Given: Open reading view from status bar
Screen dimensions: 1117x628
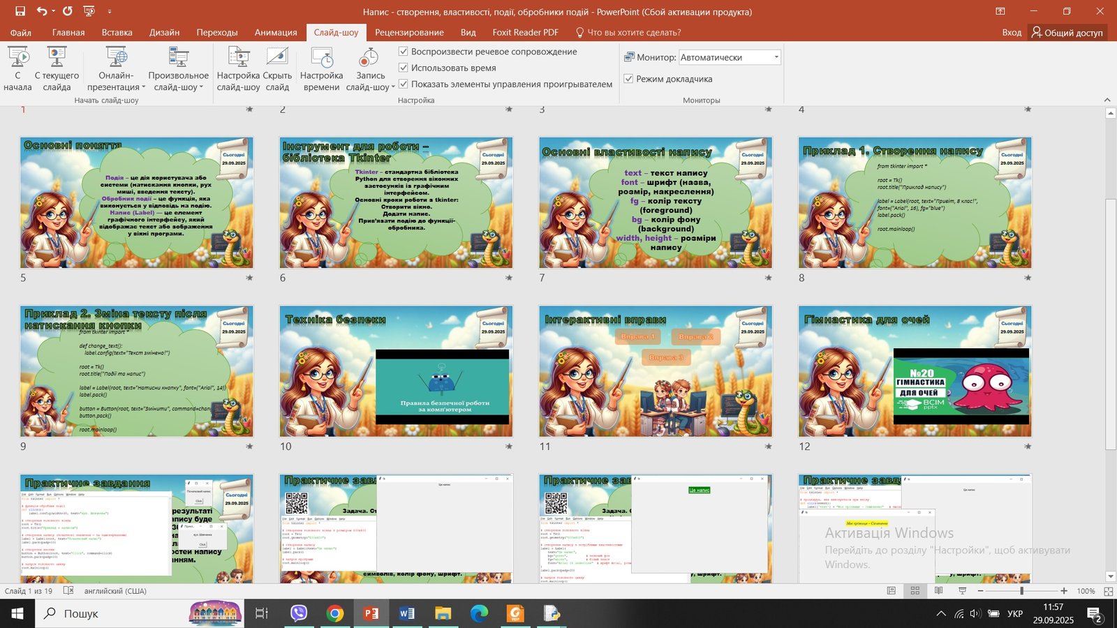Looking at the screenshot, I should tap(938, 591).
